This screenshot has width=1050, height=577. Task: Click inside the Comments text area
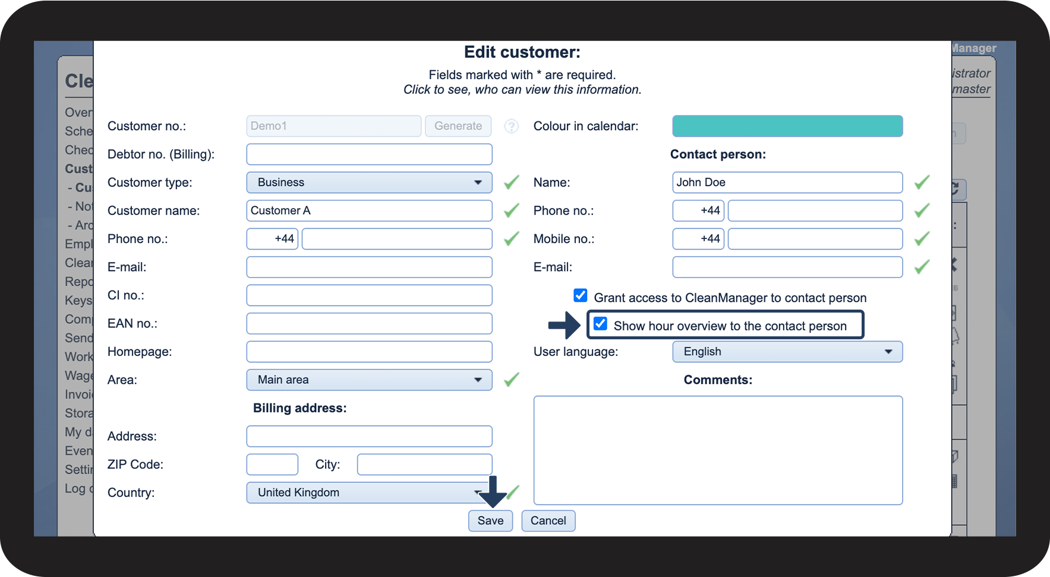[718, 450]
